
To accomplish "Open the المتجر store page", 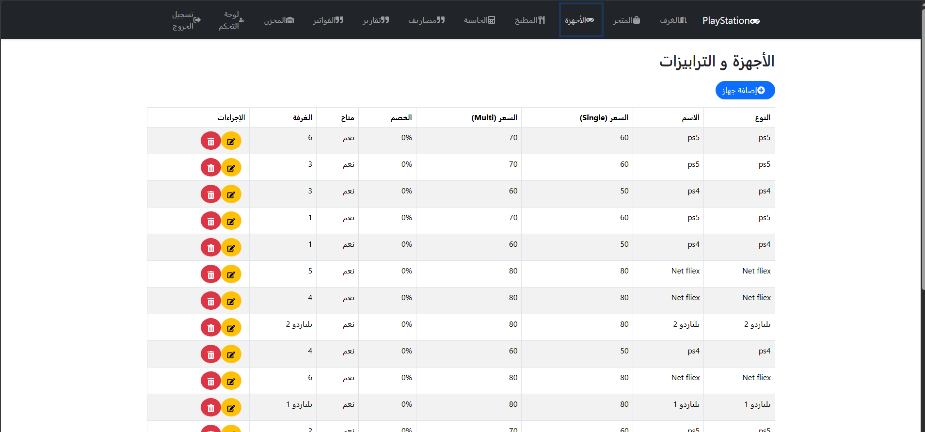I will pyautogui.click(x=626, y=20).
